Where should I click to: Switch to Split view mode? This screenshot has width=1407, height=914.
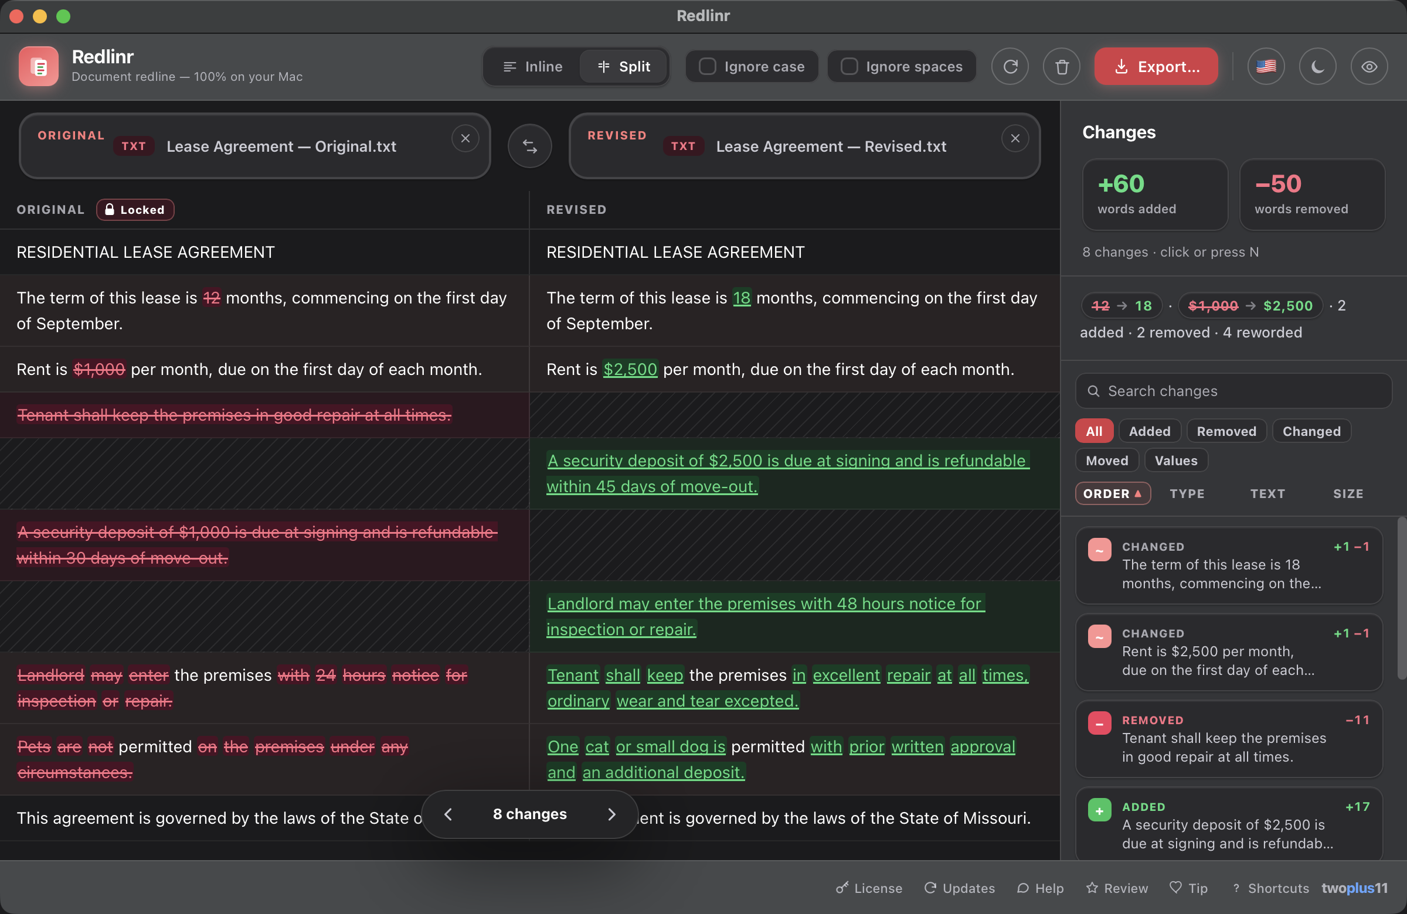pos(624,67)
